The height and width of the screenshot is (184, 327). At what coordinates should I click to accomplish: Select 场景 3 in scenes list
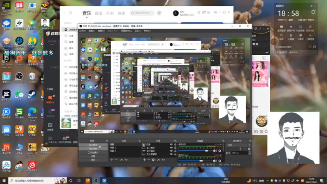click(x=125, y=150)
